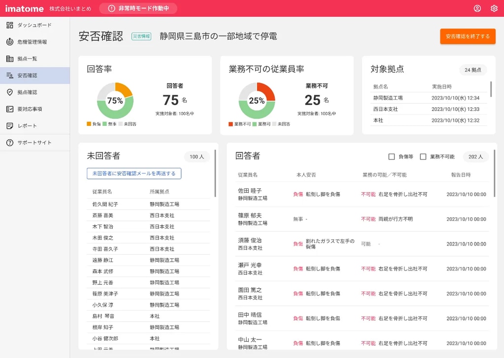Click the レポート report icon

point(10,125)
